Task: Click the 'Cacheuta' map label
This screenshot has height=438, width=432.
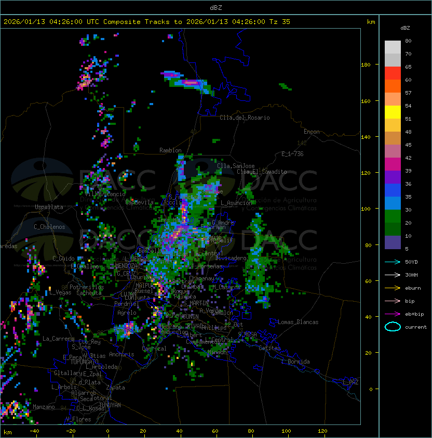Action: (89, 293)
